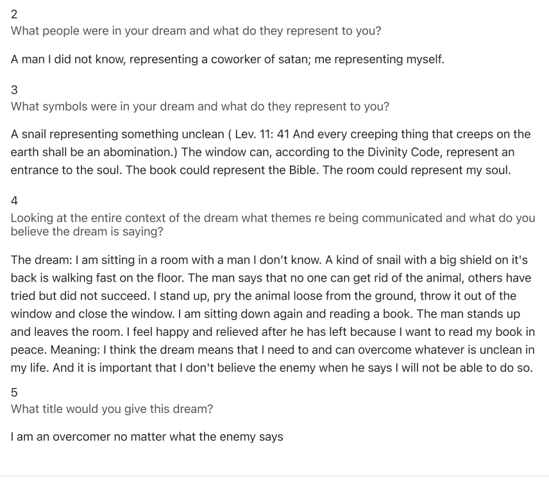
Task: Click the Lev. 11: 41 scripture reference
Action: [x=262, y=134]
